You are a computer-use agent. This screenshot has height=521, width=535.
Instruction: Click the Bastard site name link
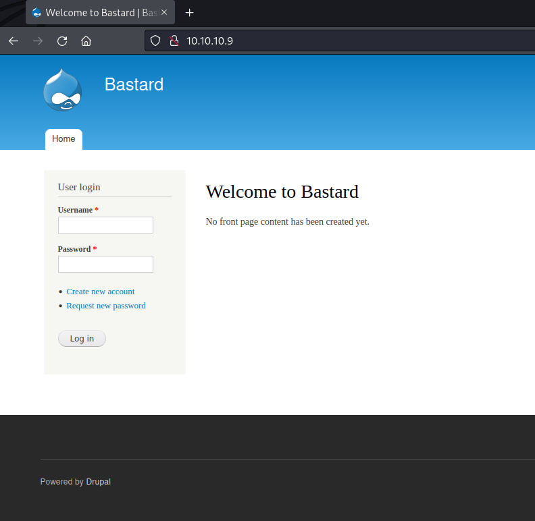coord(134,84)
